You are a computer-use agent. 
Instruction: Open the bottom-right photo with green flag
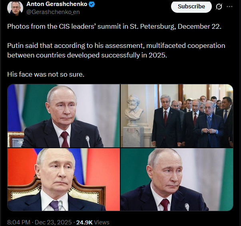177,179
